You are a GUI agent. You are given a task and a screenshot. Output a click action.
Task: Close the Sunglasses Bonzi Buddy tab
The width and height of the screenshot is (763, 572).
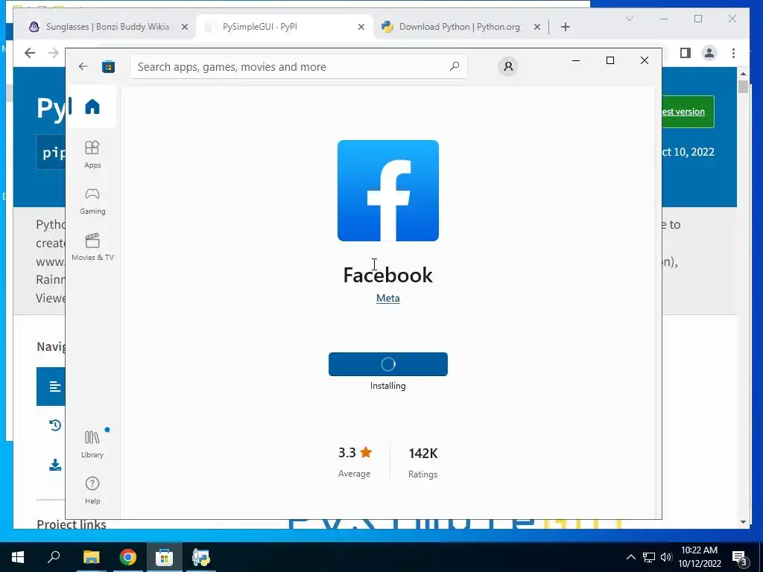pyautogui.click(x=185, y=27)
